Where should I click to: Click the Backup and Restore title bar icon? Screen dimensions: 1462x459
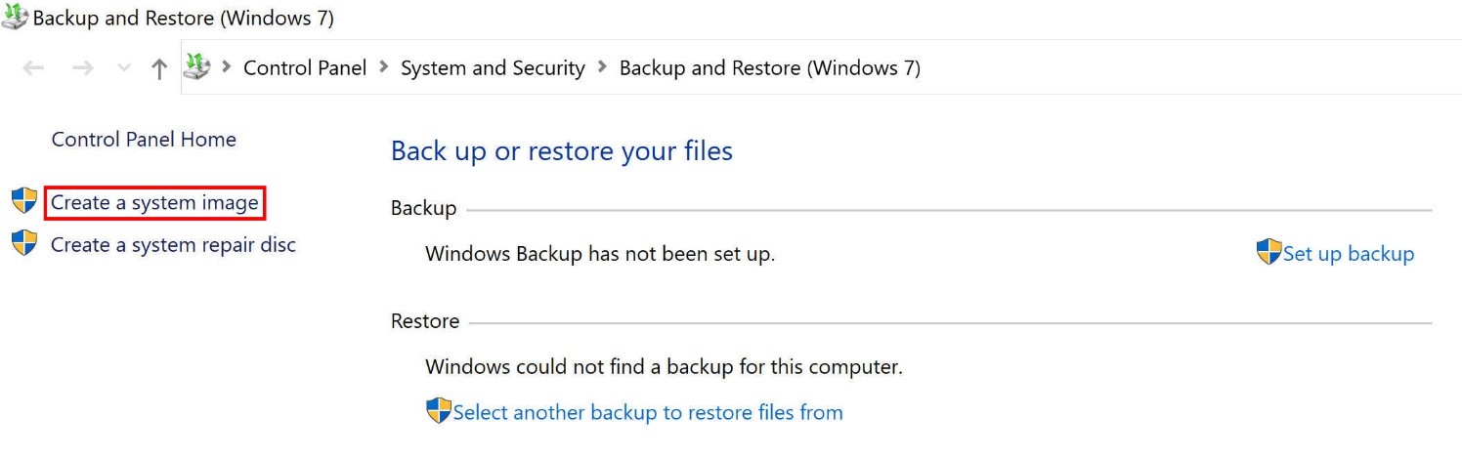point(16,17)
